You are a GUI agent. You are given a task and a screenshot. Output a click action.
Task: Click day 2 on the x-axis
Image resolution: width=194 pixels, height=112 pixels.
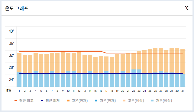(x=25, y=91)
